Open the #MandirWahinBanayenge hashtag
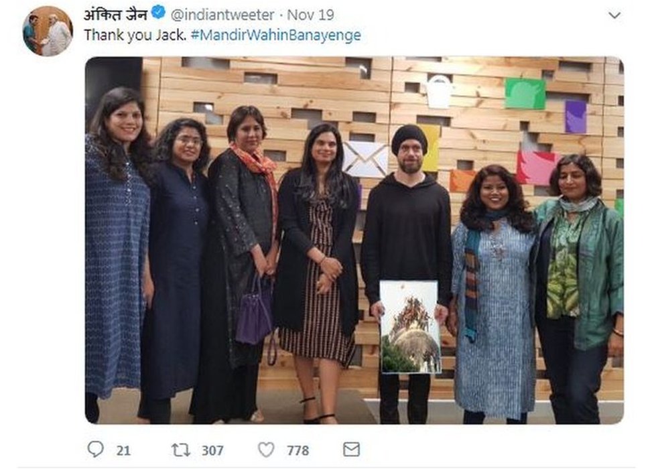Image resolution: width=654 pixels, height=469 pixels. tap(275, 36)
